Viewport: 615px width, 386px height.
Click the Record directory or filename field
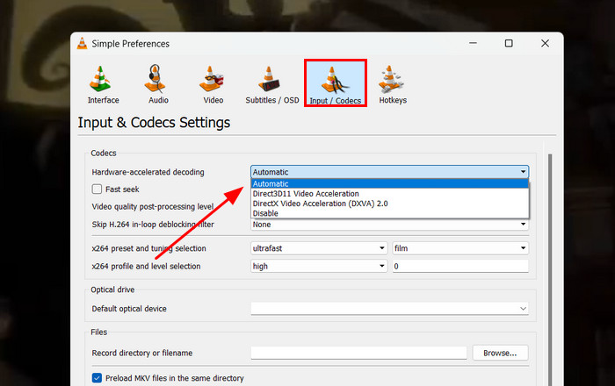(x=358, y=353)
